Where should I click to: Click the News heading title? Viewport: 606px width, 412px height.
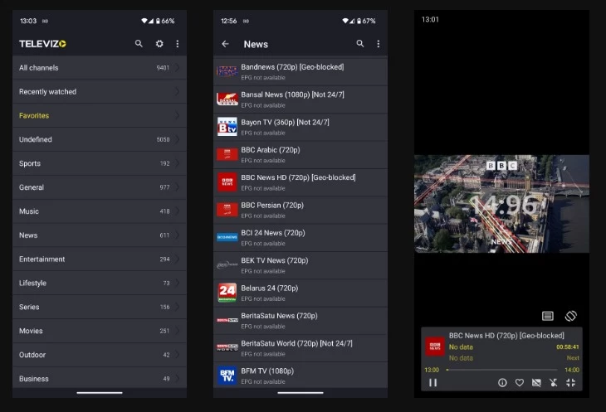(256, 44)
